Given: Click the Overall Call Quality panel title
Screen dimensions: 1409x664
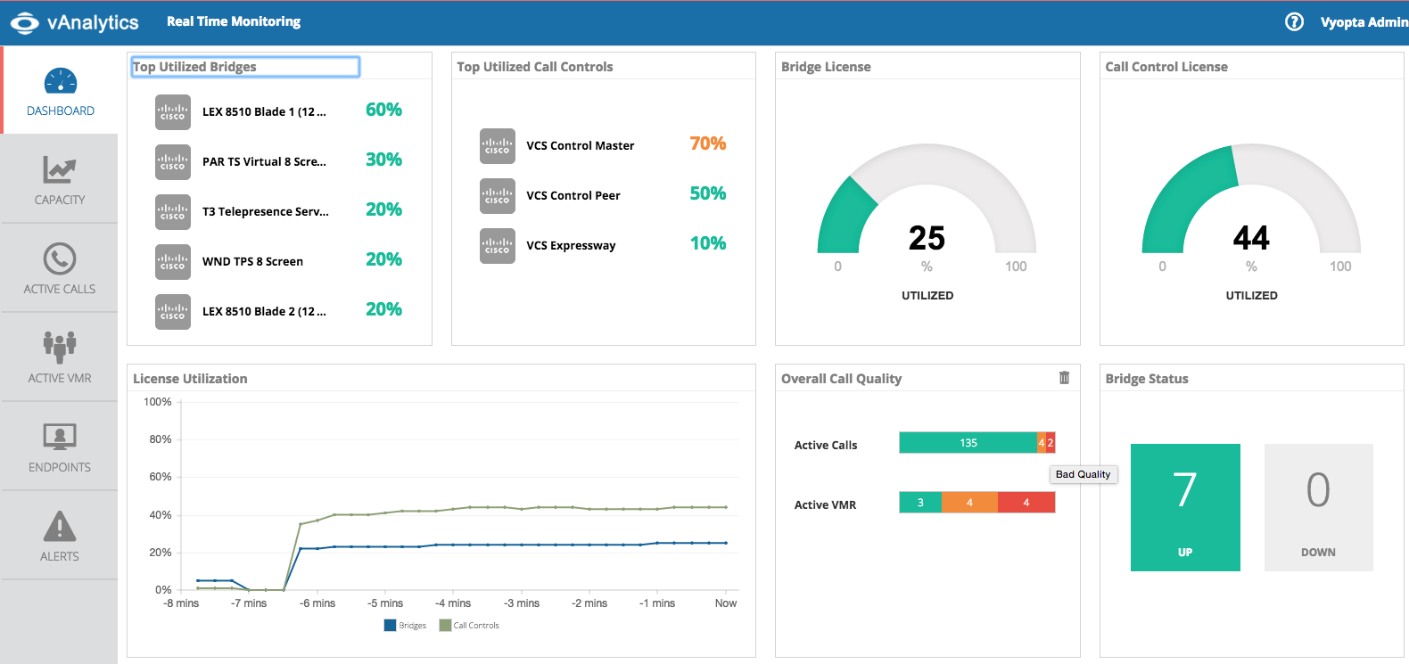Looking at the screenshot, I should tap(841, 379).
